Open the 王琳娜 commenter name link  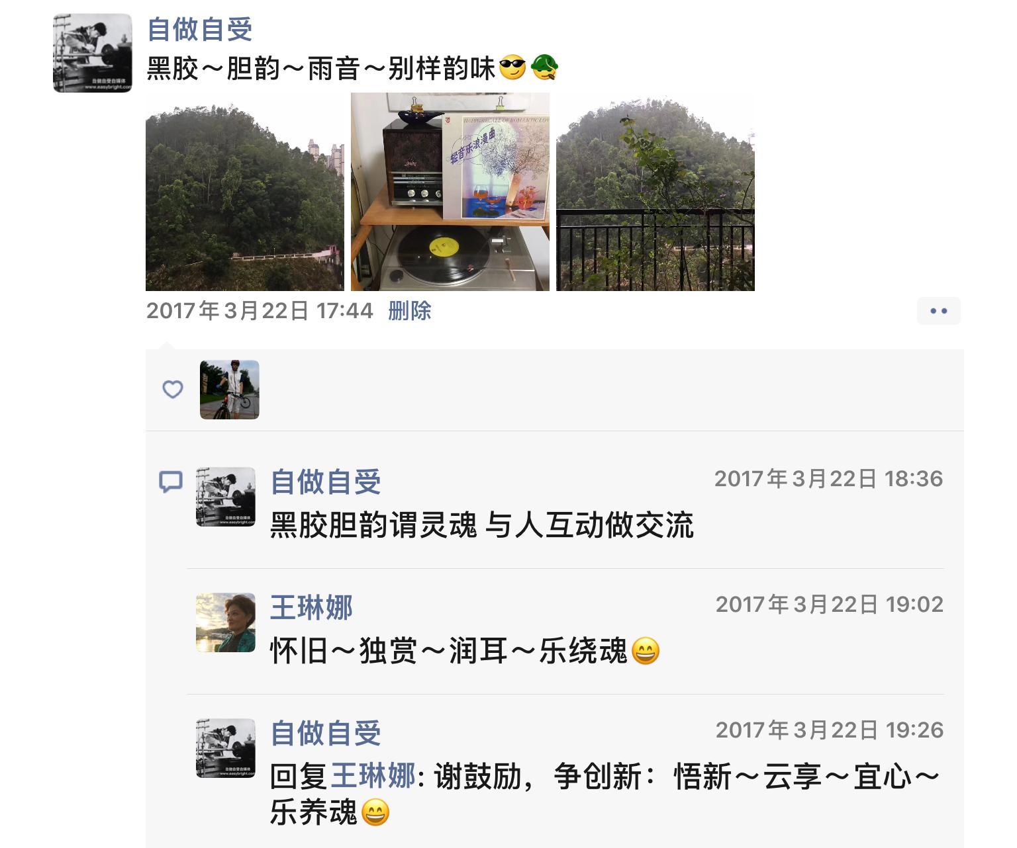[312, 607]
